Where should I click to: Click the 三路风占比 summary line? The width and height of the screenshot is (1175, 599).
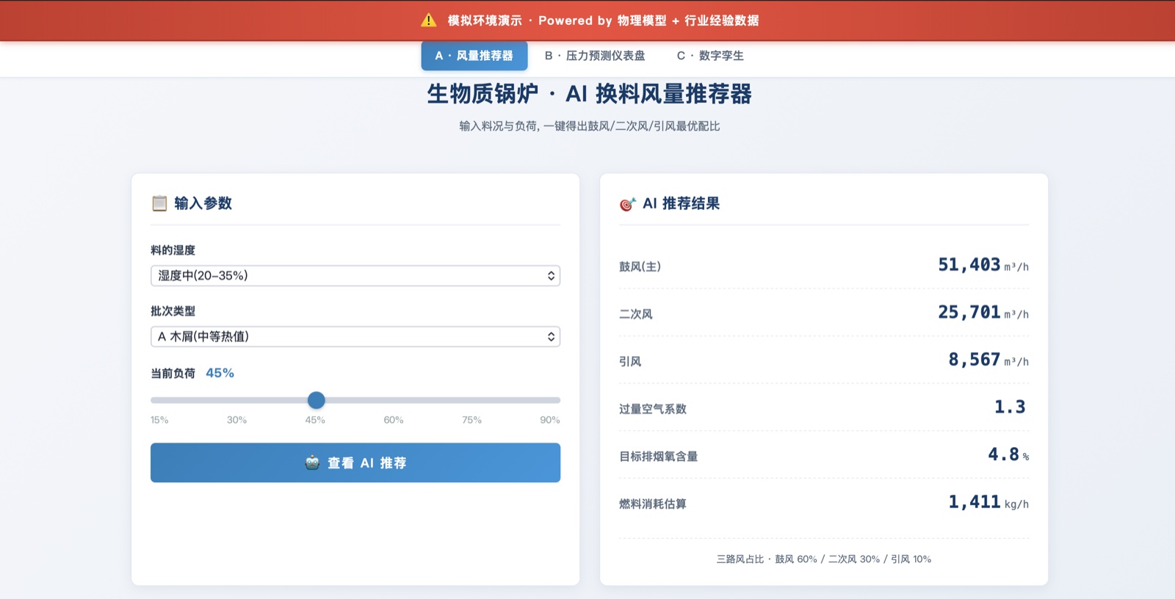tap(824, 559)
